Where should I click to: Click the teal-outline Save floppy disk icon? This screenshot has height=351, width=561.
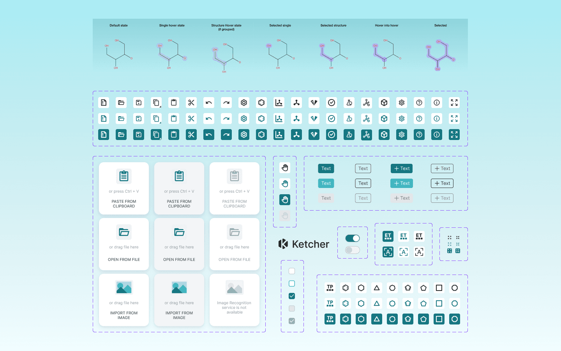click(x=139, y=119)
